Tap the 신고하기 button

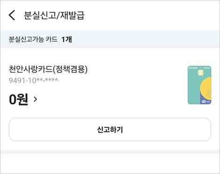pos(110,130)
